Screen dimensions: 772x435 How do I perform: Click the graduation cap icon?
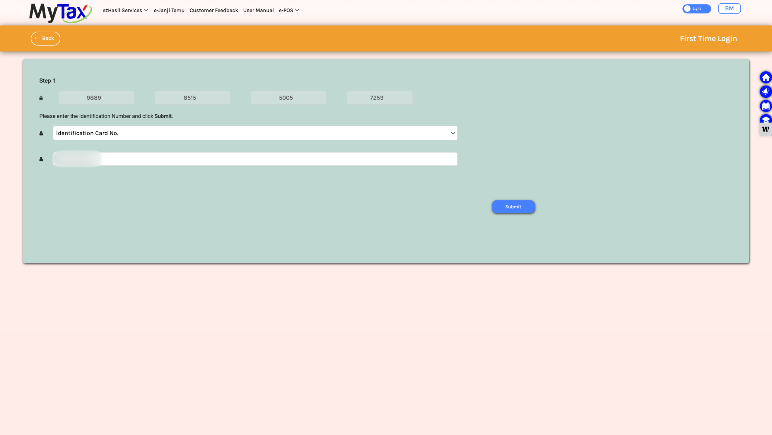[x=765, y=119]
